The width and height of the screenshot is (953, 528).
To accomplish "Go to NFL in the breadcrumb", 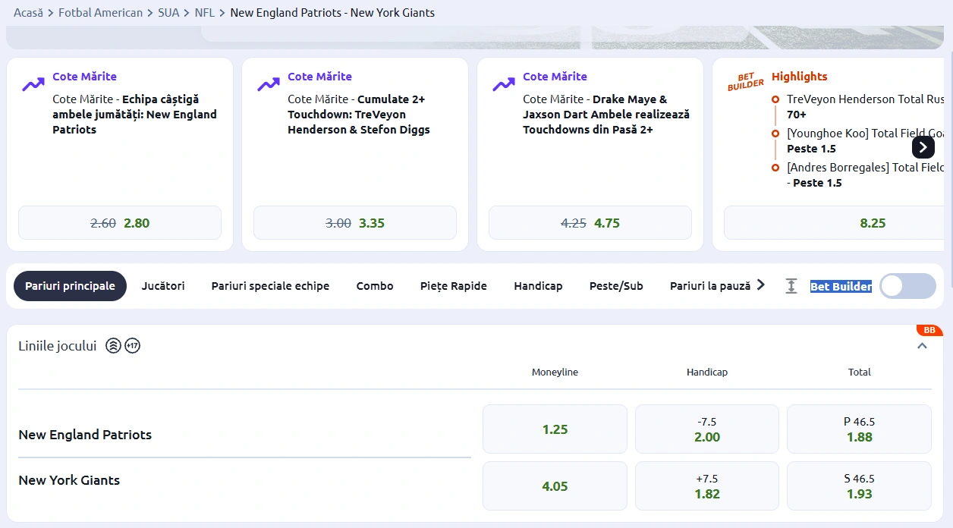I will pos(204,13).
